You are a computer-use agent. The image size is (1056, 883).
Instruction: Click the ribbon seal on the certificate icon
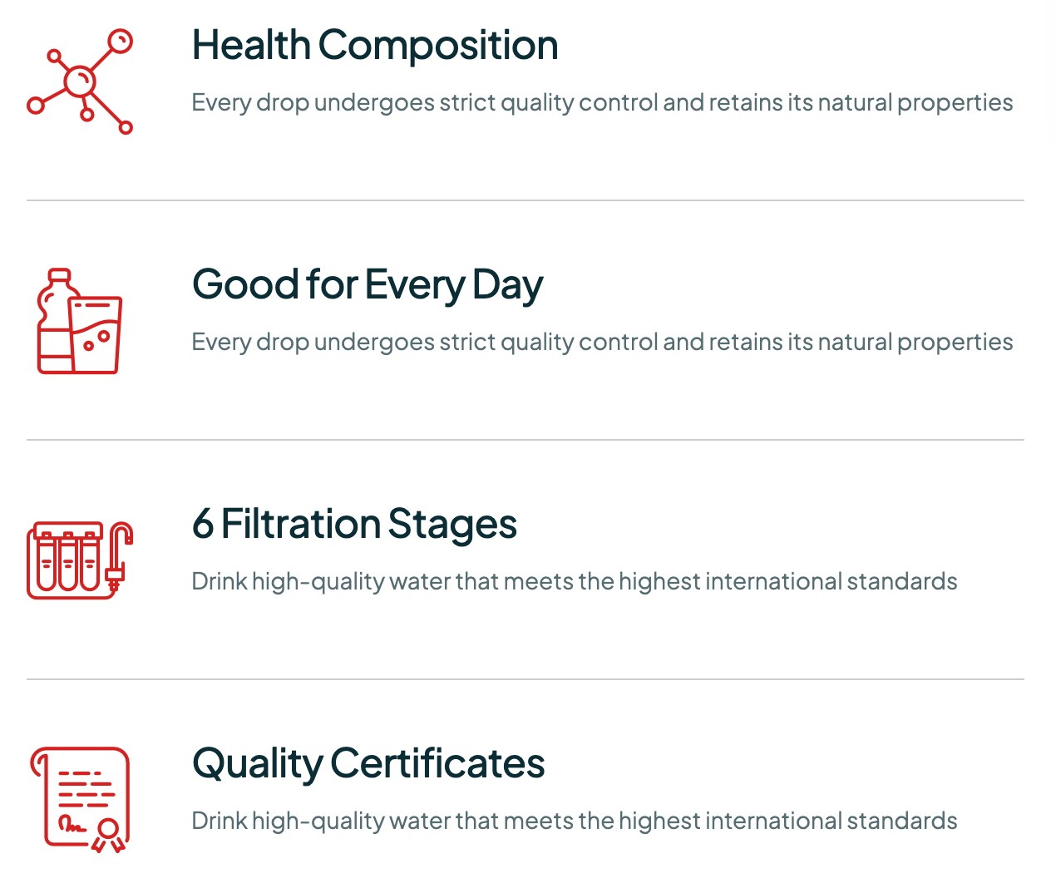point(109,836)
